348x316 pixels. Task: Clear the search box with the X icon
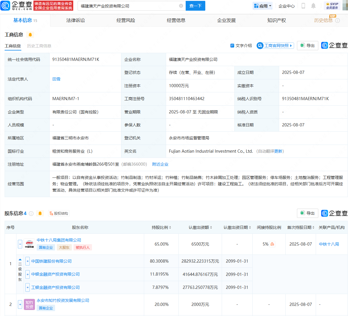pyautogui.click(x=181, y=6)
